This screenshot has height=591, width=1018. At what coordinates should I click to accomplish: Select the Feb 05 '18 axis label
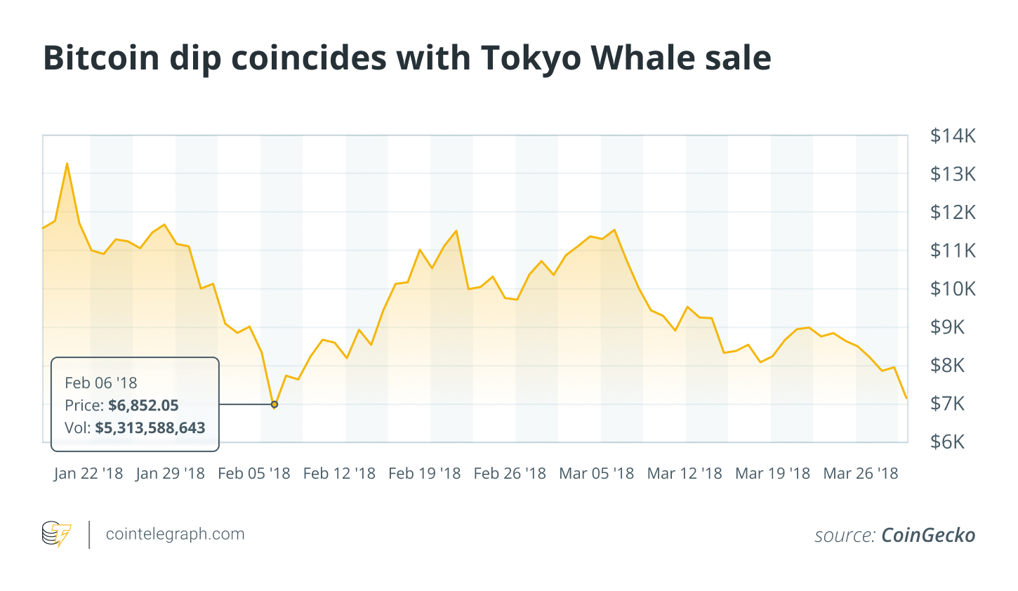pyautogui.click(x=254, y=474)
